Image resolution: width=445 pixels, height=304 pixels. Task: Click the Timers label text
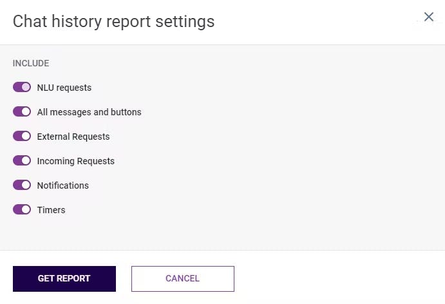52,210
